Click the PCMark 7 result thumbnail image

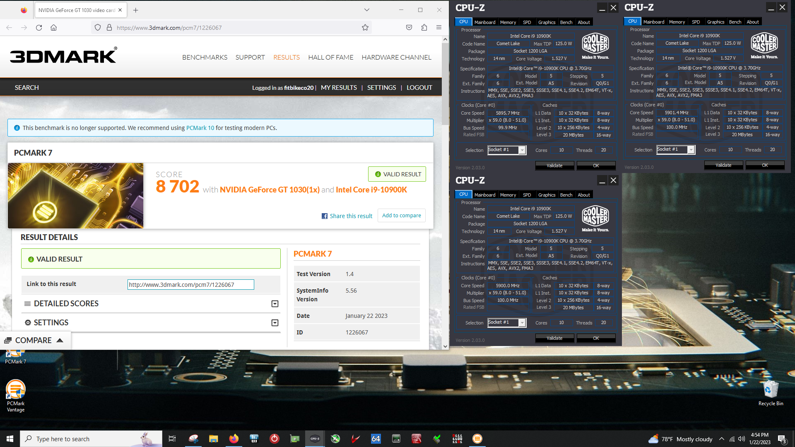click(x=76, y=196)
